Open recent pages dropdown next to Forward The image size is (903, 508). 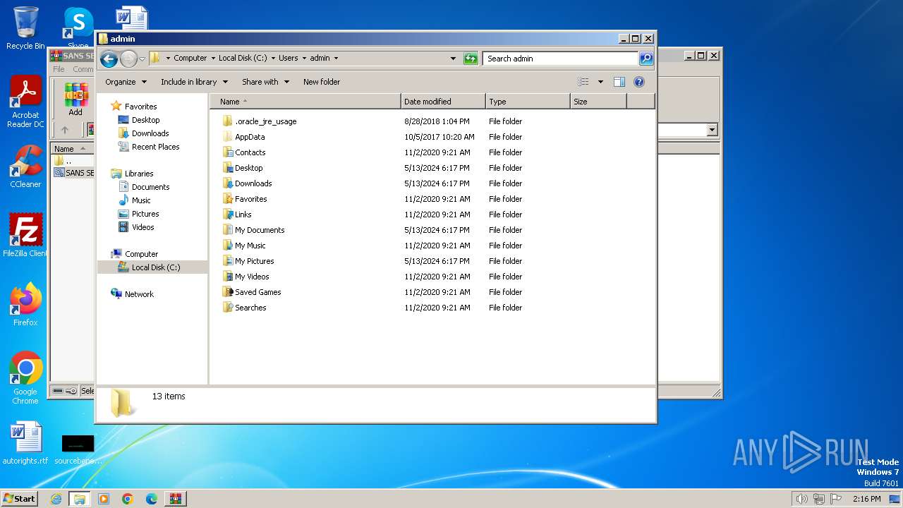point(142,59)
